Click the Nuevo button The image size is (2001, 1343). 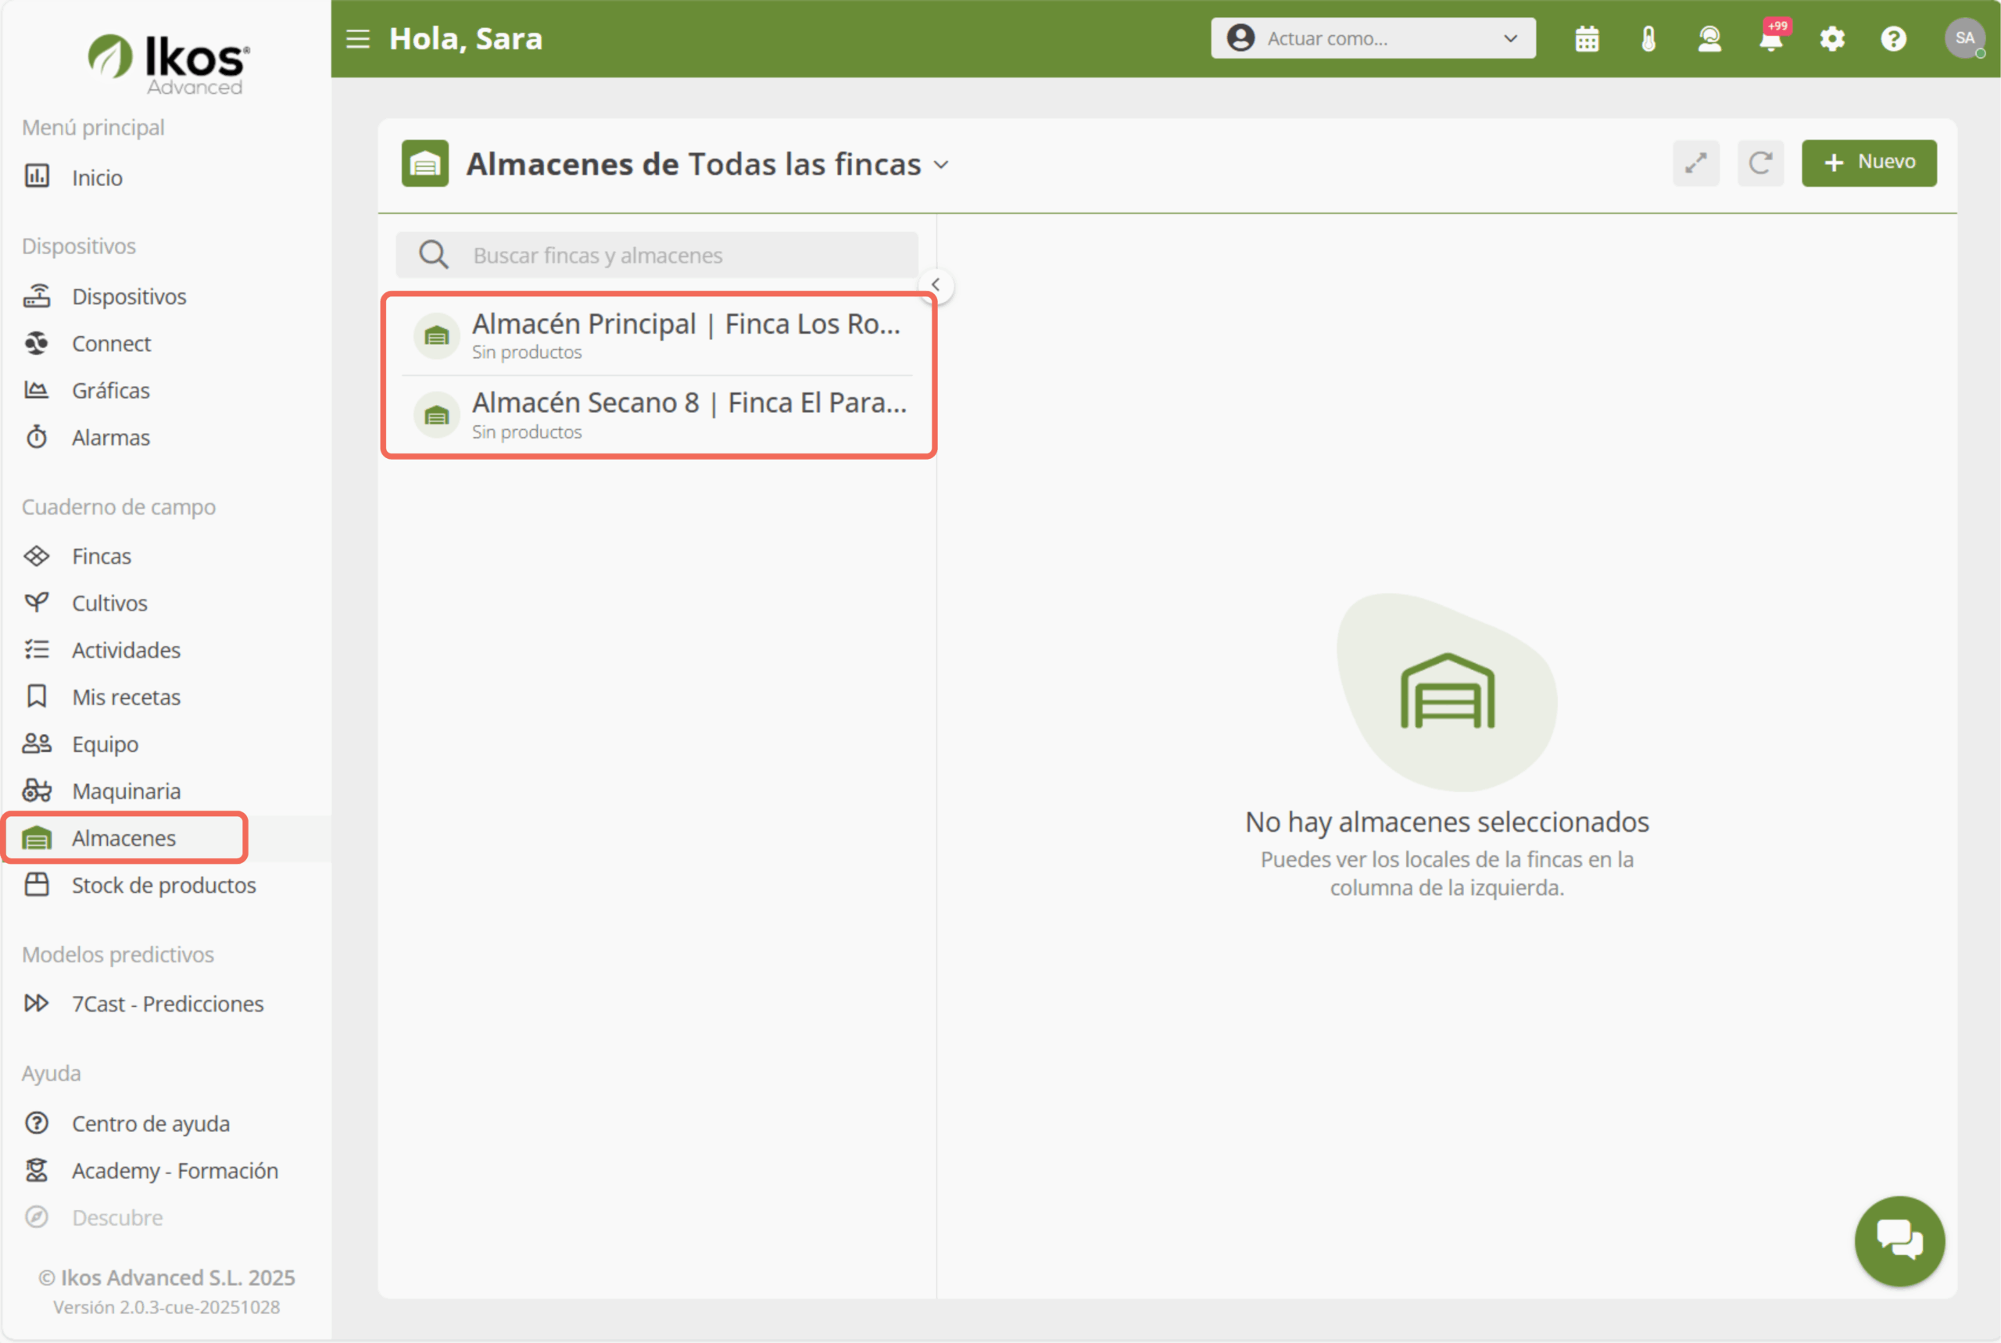pos(1868,163)
